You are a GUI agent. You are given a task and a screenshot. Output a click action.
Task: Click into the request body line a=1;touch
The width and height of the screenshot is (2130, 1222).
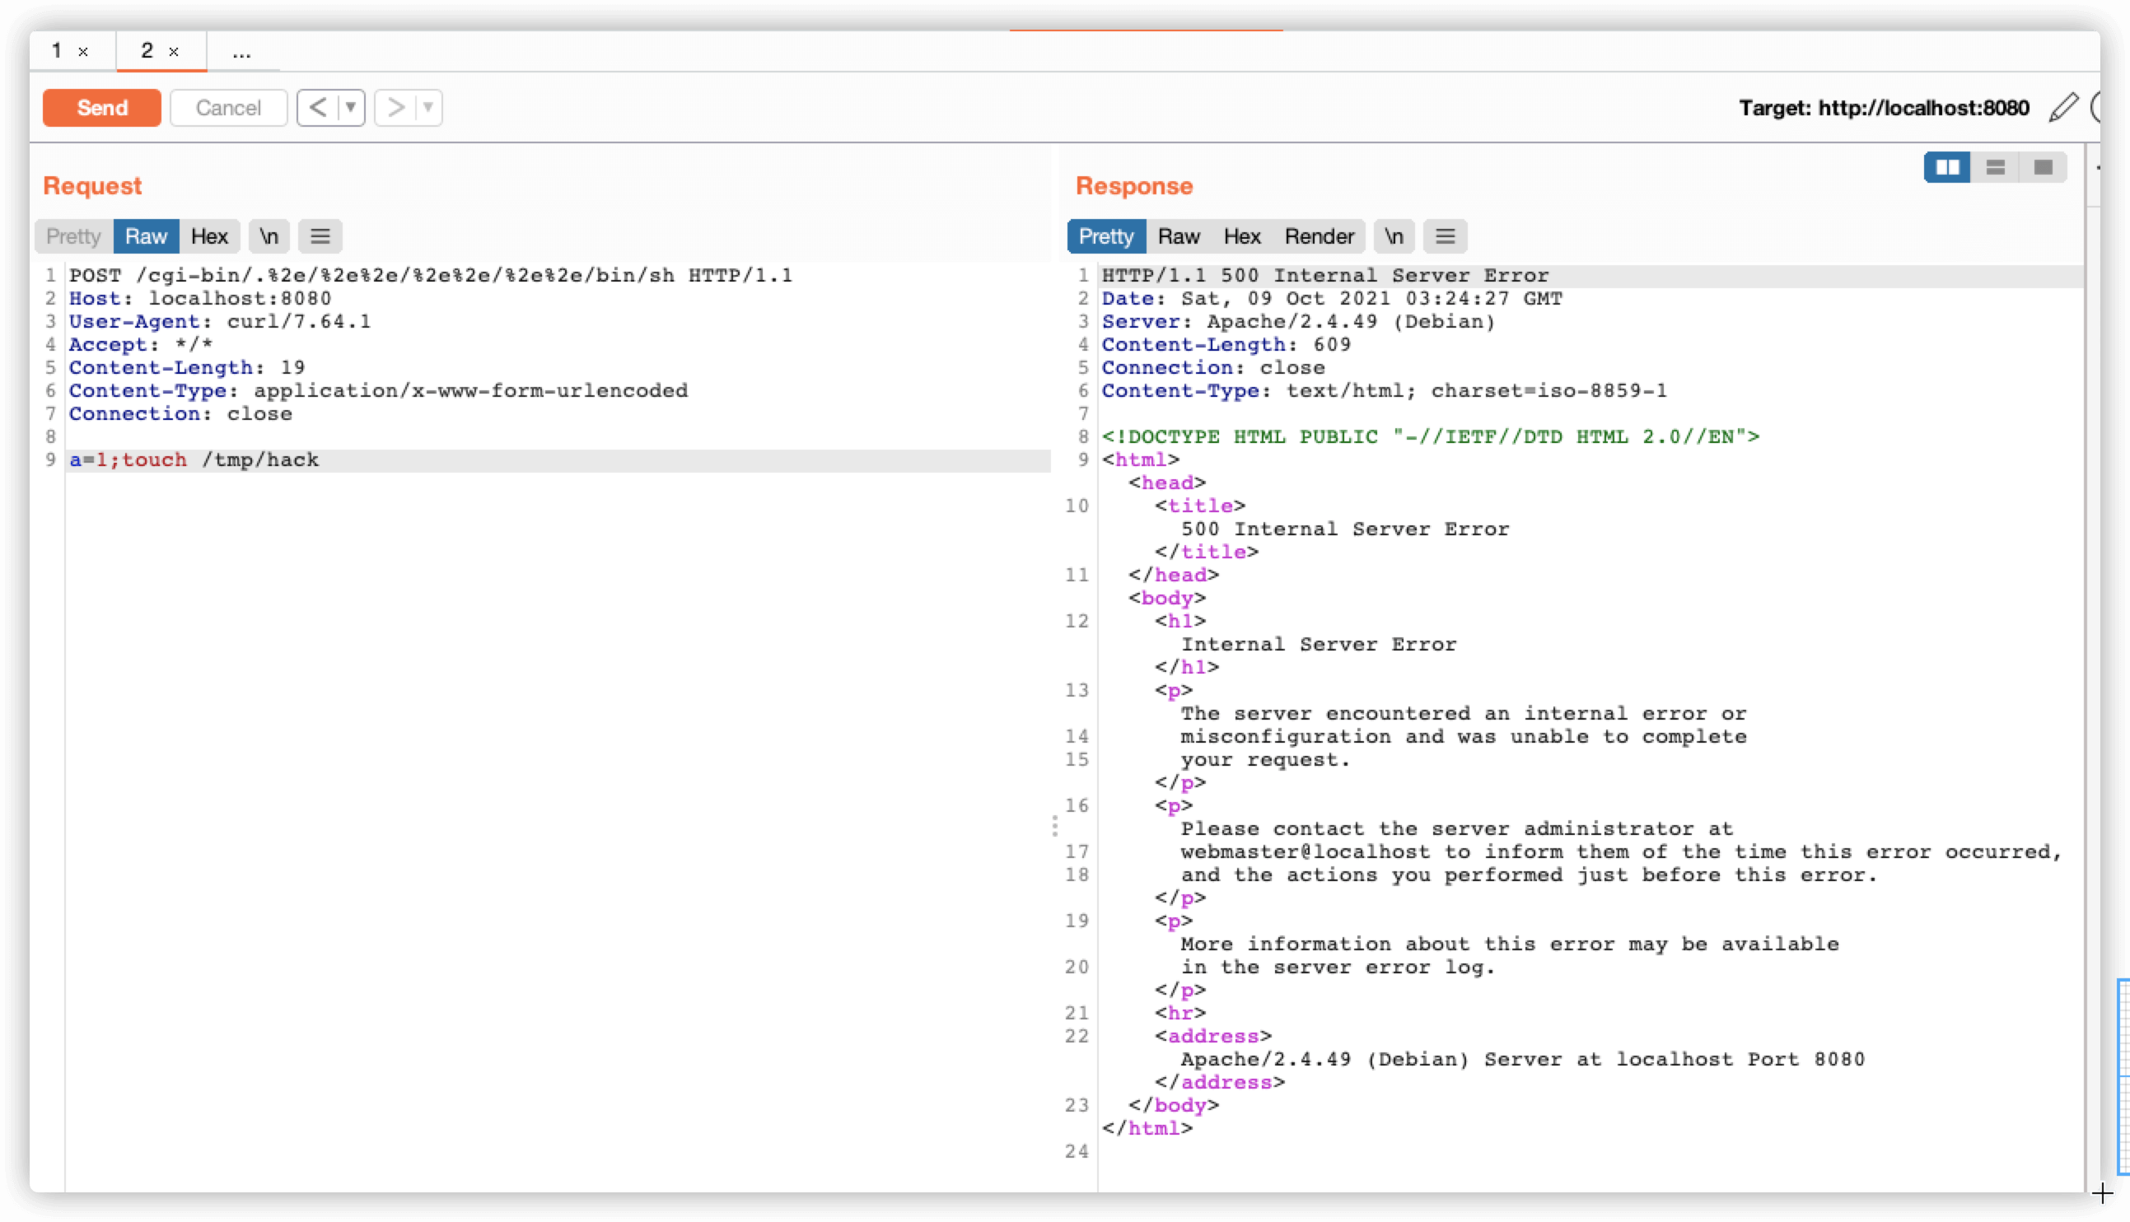pos(194,460)
